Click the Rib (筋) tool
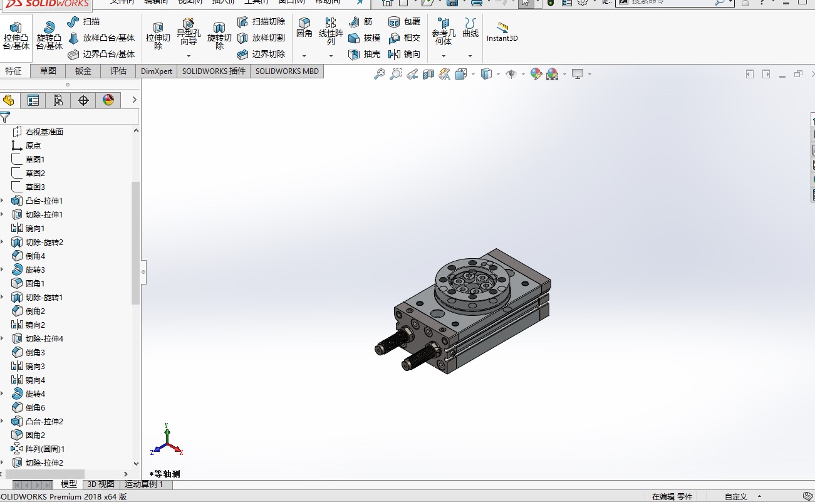The width and height of the screenshot is (815, 502). click(x=361, y=21)
